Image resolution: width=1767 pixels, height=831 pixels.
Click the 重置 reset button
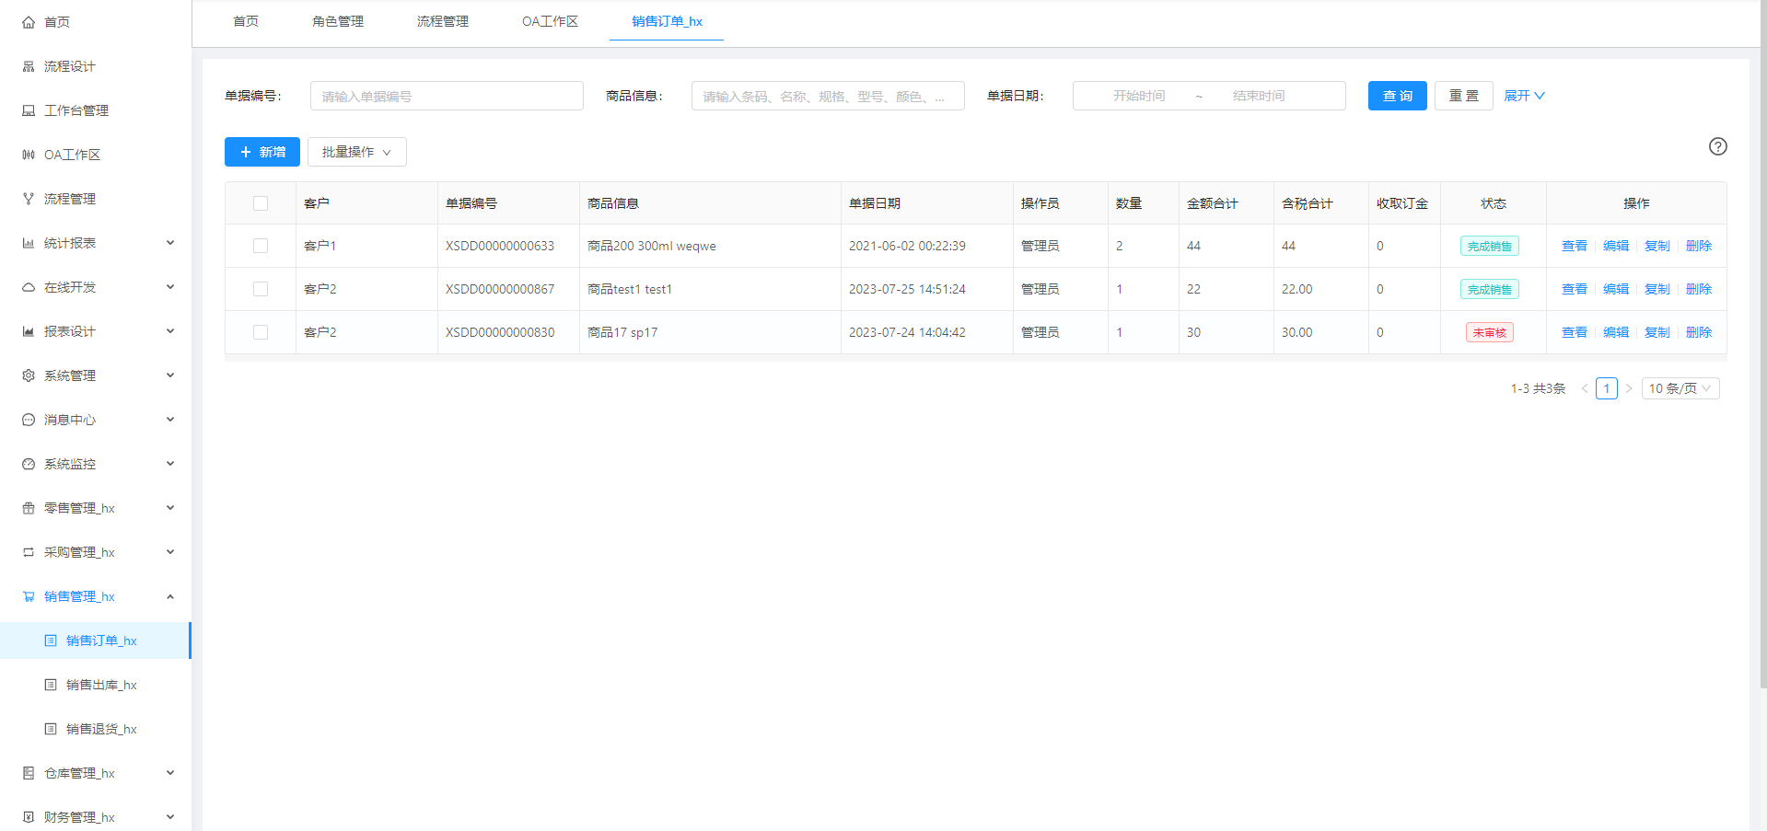pos(1464,96)
